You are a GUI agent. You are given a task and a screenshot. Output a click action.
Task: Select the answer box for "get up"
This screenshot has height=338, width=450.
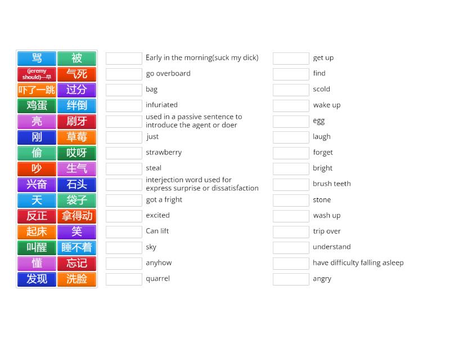coord(291,58)
